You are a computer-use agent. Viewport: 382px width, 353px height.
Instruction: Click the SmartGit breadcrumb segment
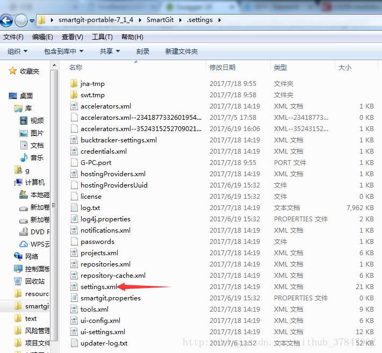coord(160,20)
